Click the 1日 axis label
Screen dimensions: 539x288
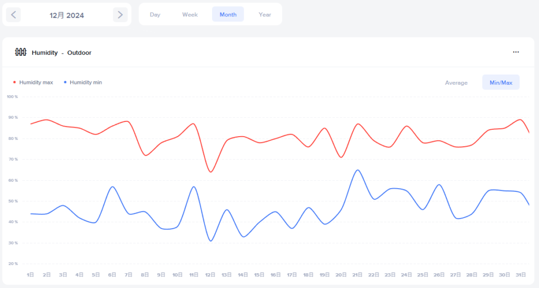coord(31,275)
